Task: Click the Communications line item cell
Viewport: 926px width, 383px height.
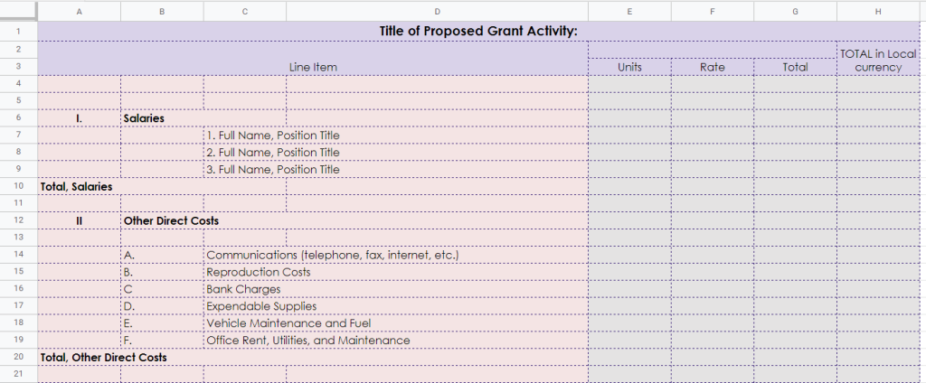Action: tap(396, 255)
